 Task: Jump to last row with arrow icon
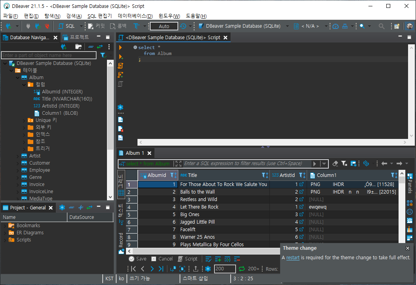pos(160,268)
